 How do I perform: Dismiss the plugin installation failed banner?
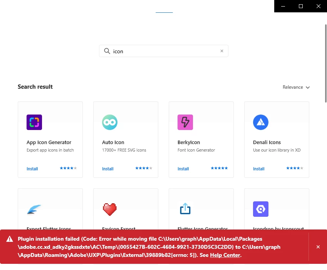click(x=318, y=247)
